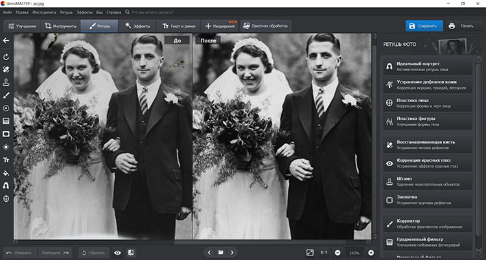
Task: Open the Справка menu
Action: (114, 12)
